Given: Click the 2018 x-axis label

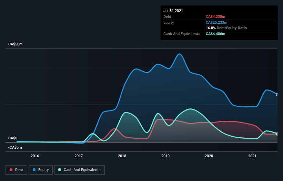Looking at the screenshot, I should click(x=122, y=156).
